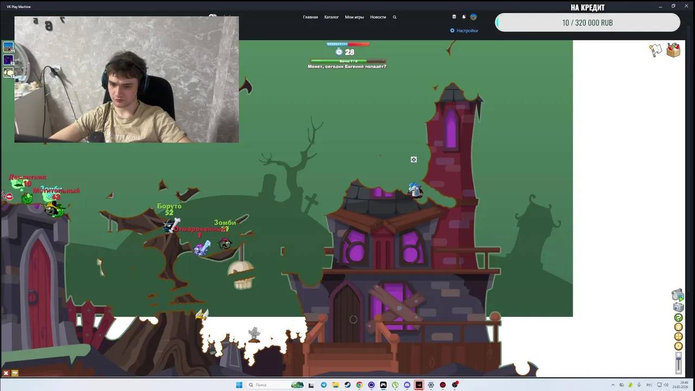Click the turn timer showing 28
The width and height of the screenshot is (695, 391).
click(x=345, y=52)
